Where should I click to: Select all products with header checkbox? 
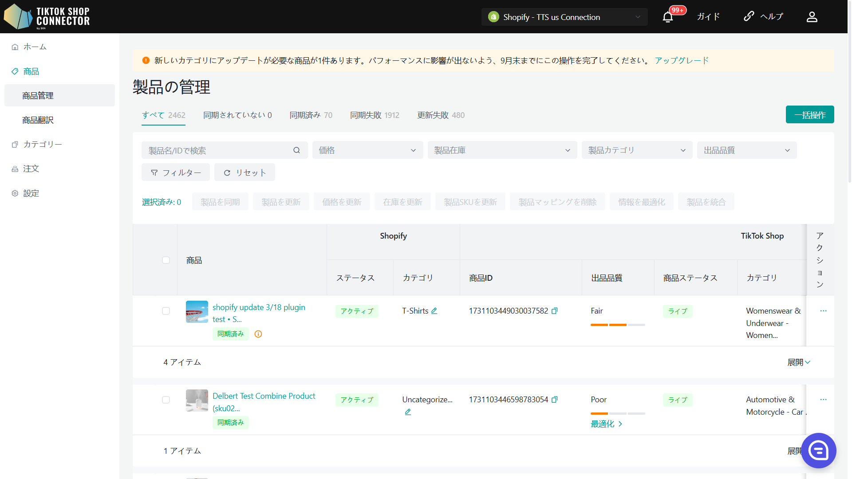[x=166, y=260]
